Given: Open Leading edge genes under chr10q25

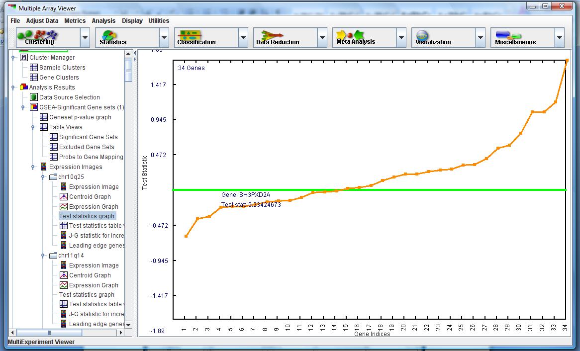Looking at the screenshot, I should (97, 246).
